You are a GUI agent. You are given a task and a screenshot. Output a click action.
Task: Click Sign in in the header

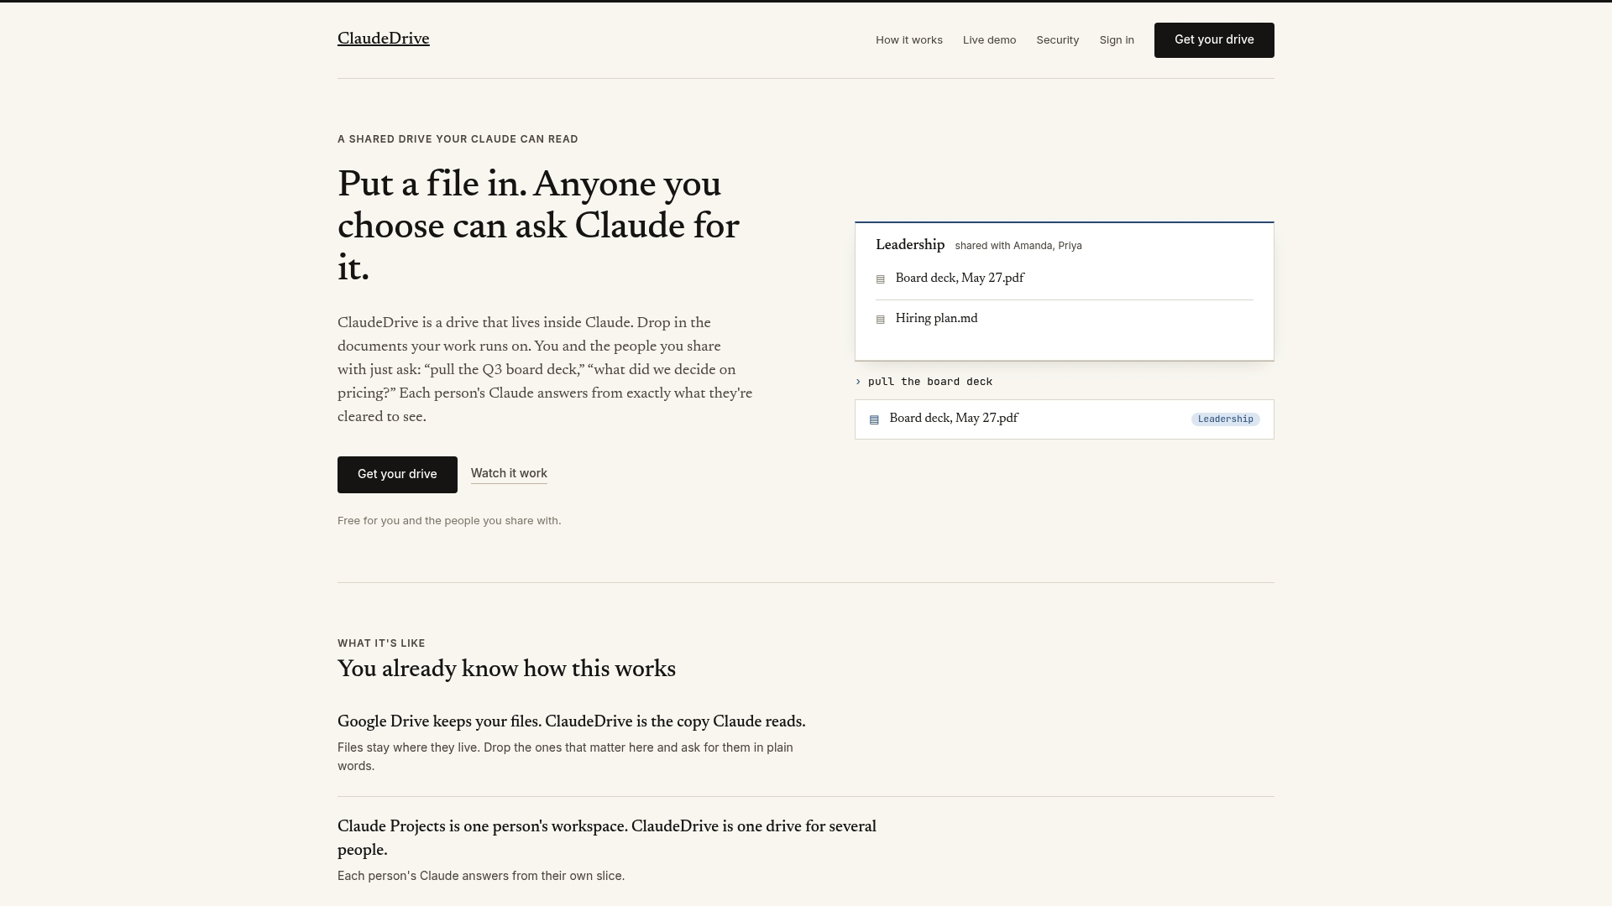point(1117,40)
